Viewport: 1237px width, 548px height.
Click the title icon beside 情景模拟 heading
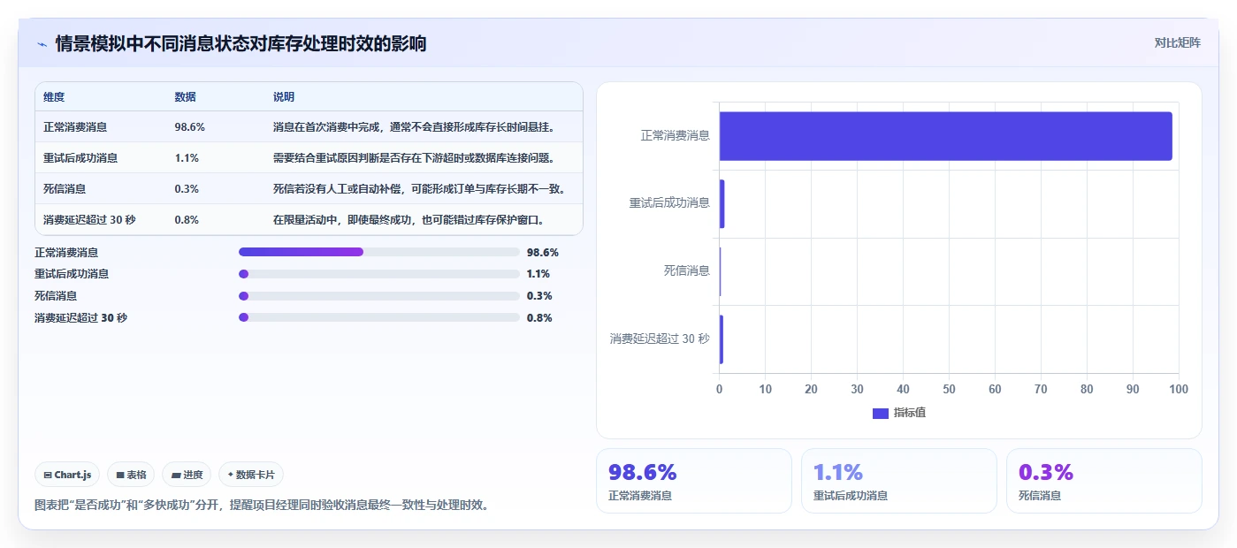coord(42,44)
